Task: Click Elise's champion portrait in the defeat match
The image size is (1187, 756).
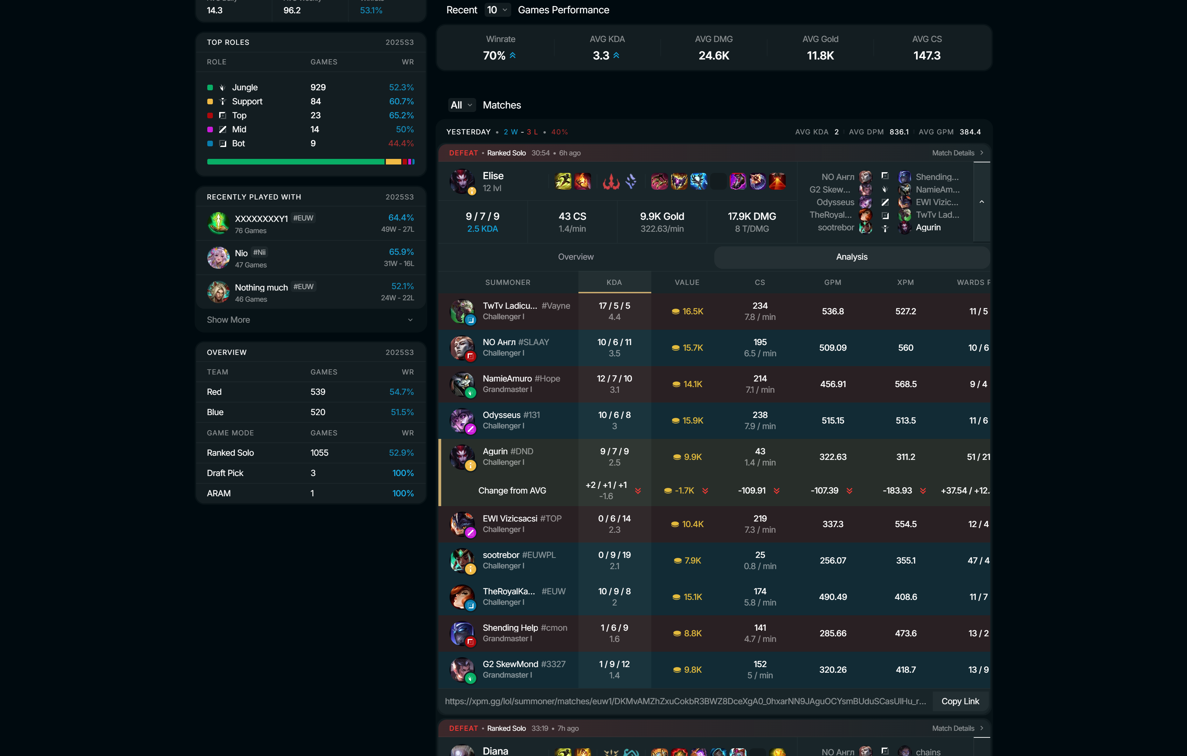Action: (x=463, y=182)
